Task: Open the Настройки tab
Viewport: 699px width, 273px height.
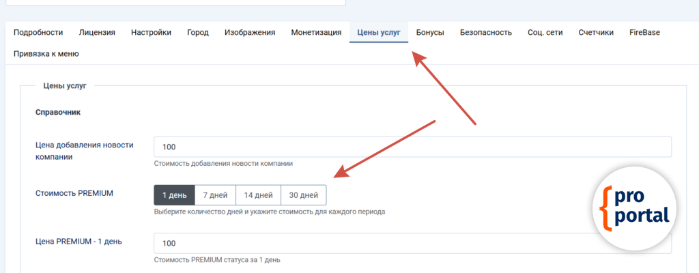Action: tap(151, 32)
